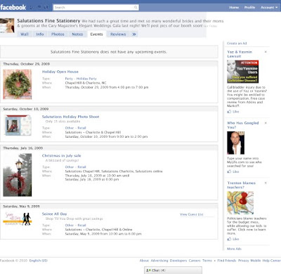Open the Mobile footer link
The height and width of the screenshot is (274, 281).
(x=256, y=261)
